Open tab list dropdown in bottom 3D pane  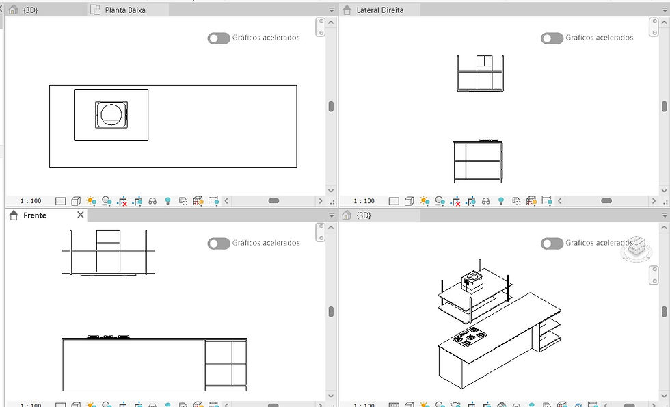[x=665, y=215]
